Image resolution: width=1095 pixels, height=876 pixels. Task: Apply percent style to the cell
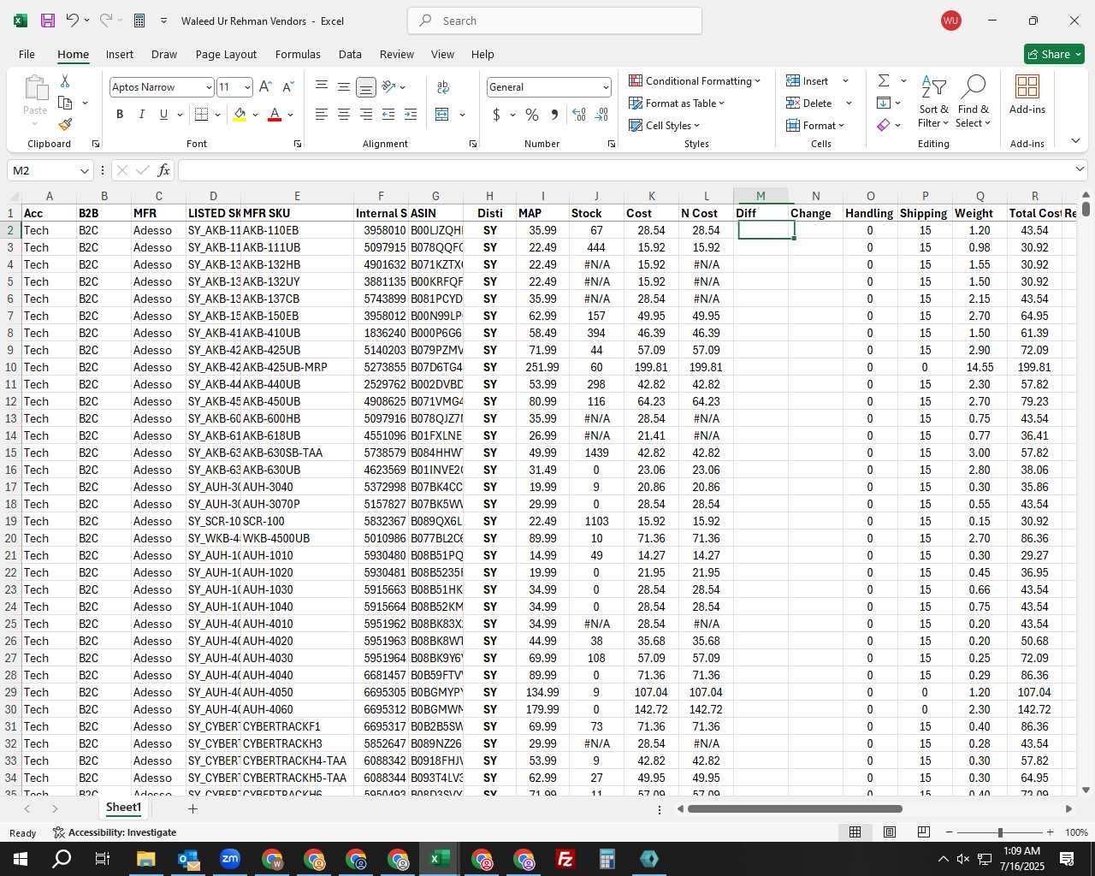[532, 114]
